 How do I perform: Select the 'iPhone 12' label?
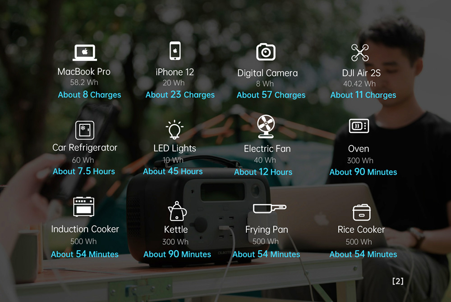pos(175,72)
